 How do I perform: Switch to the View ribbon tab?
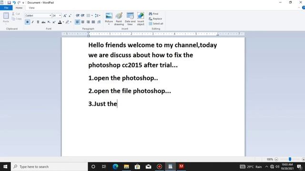click(x=31, y=8)
